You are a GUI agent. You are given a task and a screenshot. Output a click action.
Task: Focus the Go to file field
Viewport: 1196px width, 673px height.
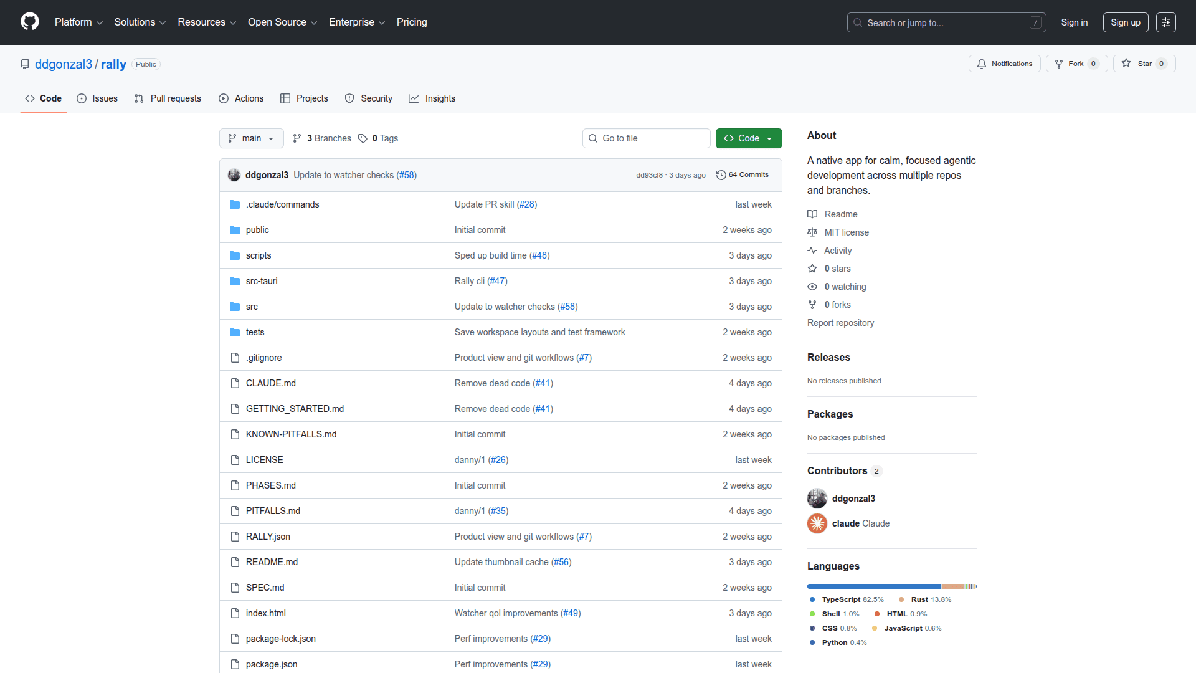click(x=646, y=138)
